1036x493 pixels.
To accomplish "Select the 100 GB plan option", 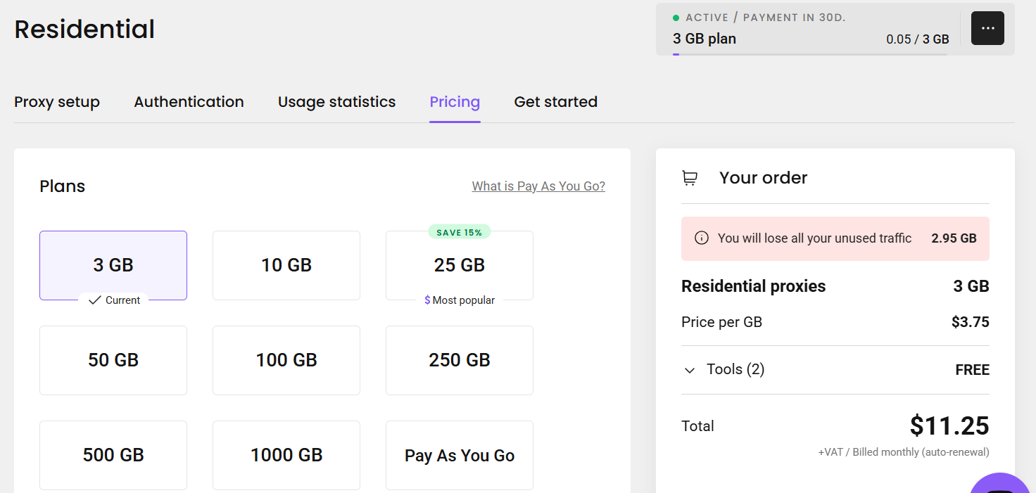I will pos(286,360).
